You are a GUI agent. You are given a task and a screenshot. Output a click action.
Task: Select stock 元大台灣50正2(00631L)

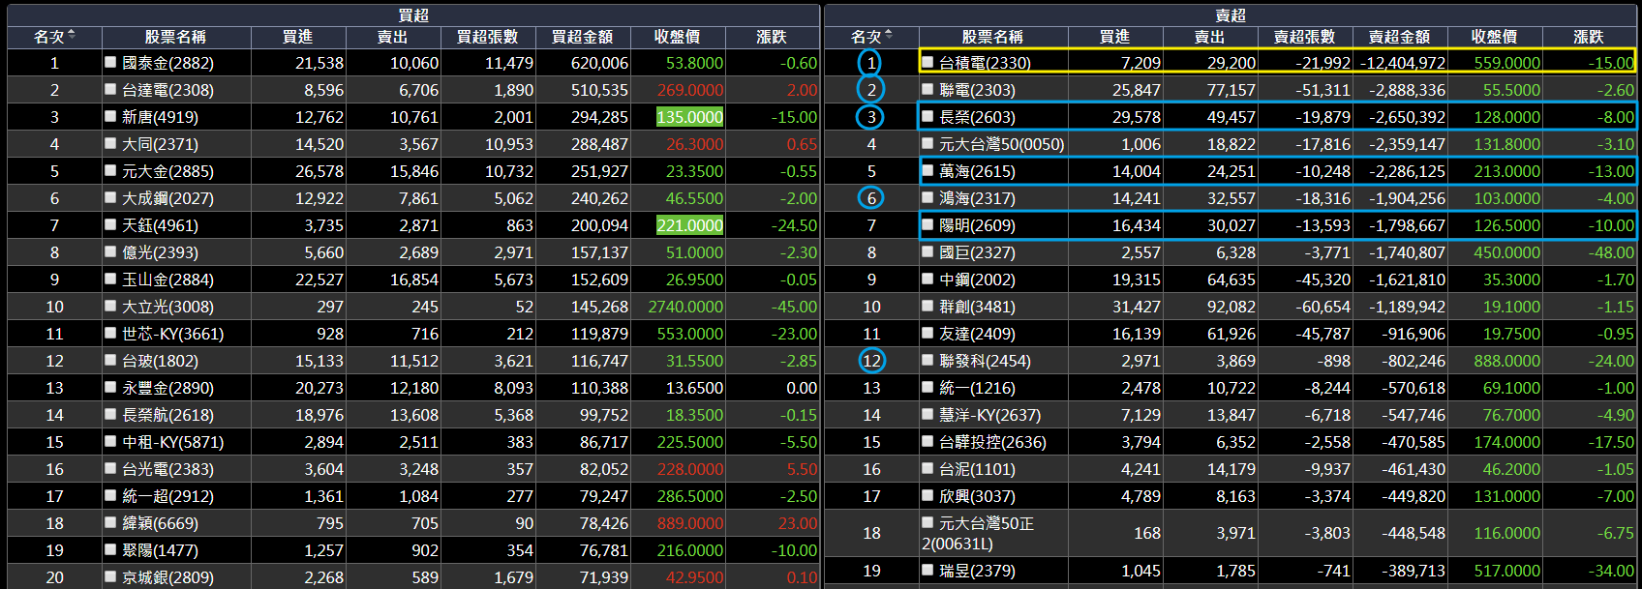point(978,533)
